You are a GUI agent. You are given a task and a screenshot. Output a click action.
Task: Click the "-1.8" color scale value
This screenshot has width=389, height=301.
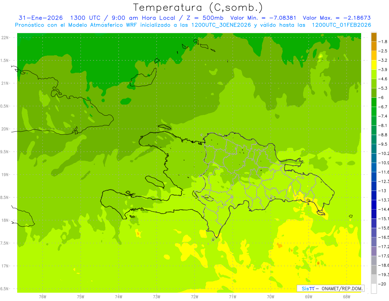pyautogui.click(x=383, y=42)
